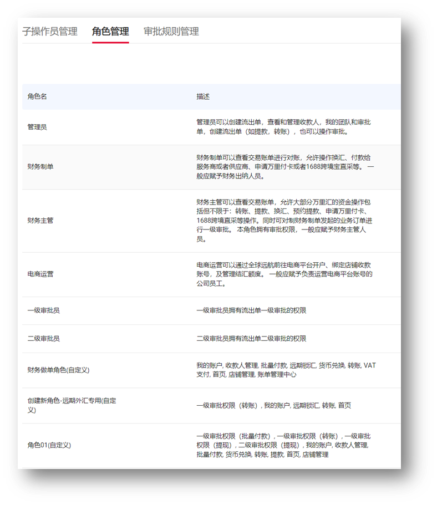This screenshot has width=437, height=505.
Task: Open the 审批规则管理 tab
Action: click(171, 32)
